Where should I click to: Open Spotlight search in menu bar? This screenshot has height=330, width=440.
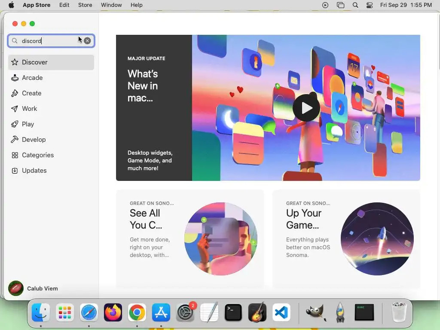pyautogui.click(x=355, y=5)
